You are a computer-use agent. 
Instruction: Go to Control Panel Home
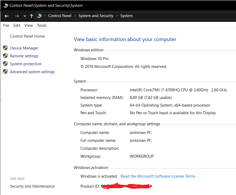tap(27, 36)
